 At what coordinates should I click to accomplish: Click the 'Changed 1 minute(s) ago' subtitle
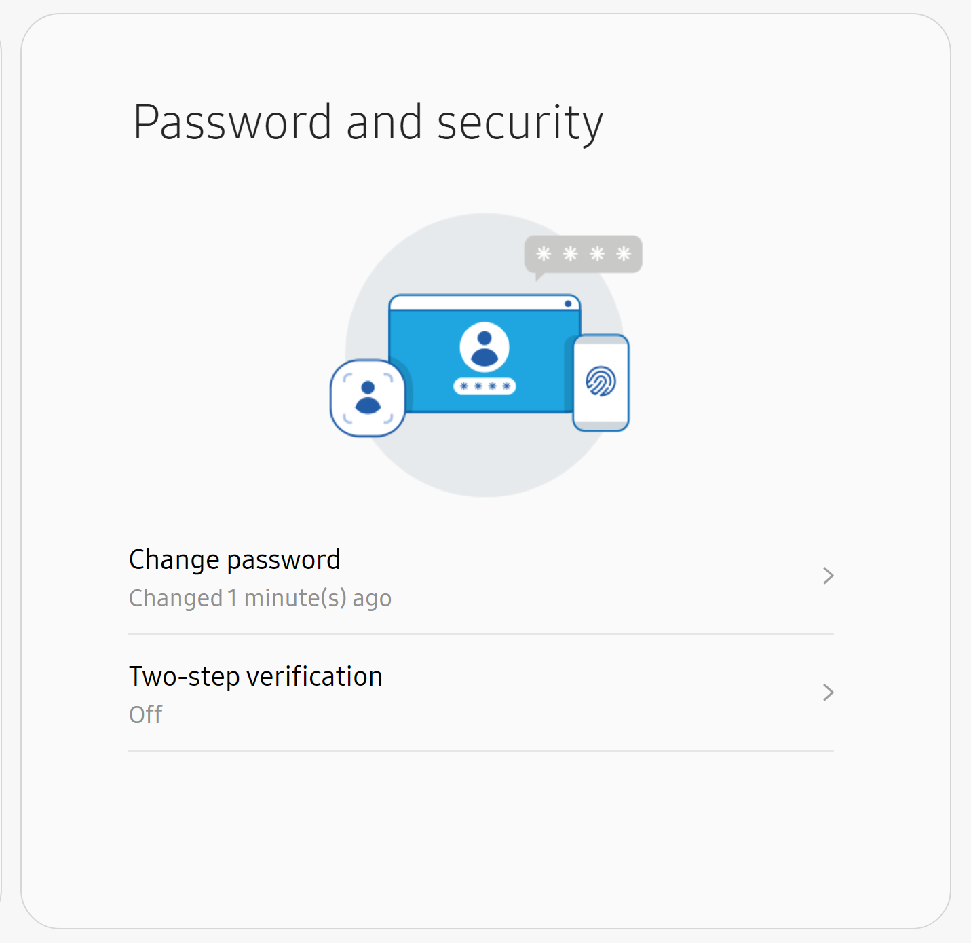pos(260,598)
